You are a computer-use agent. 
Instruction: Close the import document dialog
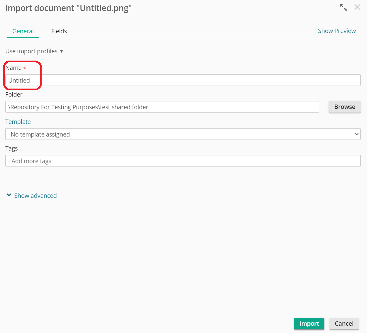[357, 7]
